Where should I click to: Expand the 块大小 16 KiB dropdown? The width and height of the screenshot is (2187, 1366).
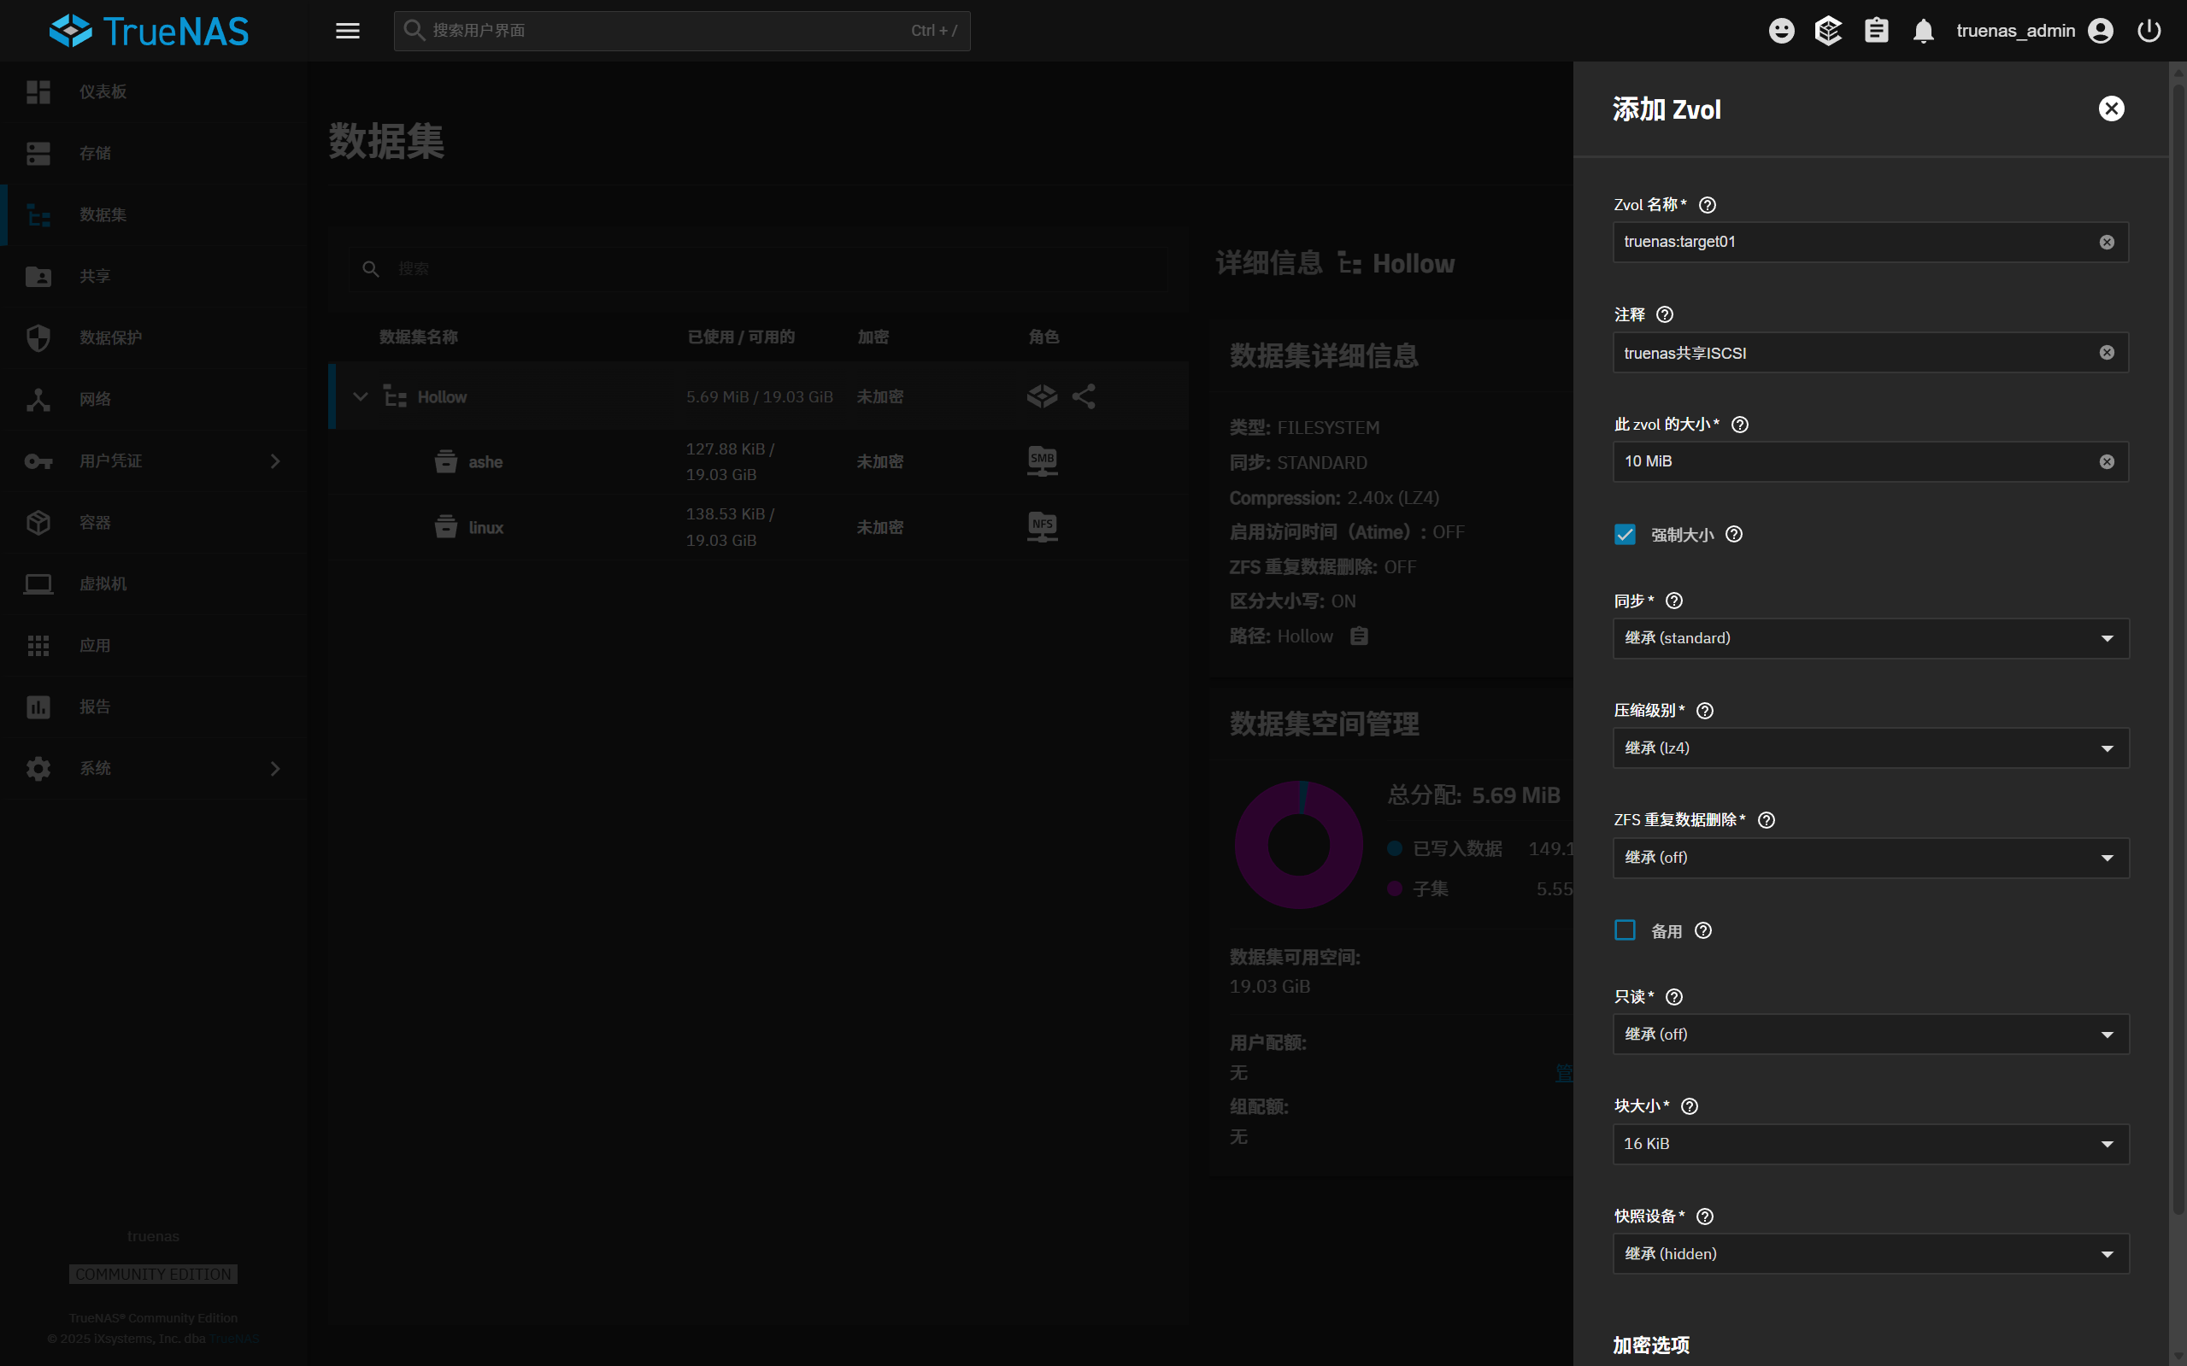[x=1870, y=1144]
